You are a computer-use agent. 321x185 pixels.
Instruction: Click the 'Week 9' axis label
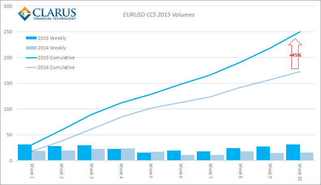(x=270, y=171)
